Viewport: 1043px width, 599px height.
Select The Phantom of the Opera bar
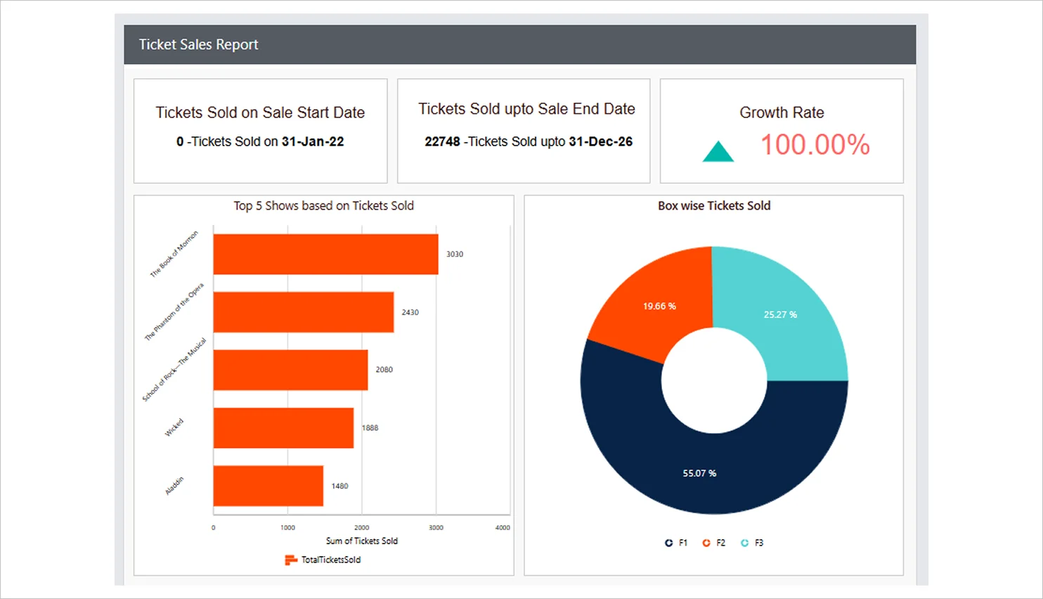304,312
